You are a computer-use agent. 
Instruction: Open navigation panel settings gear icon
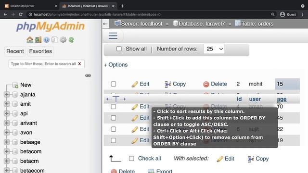click(63, 40)
